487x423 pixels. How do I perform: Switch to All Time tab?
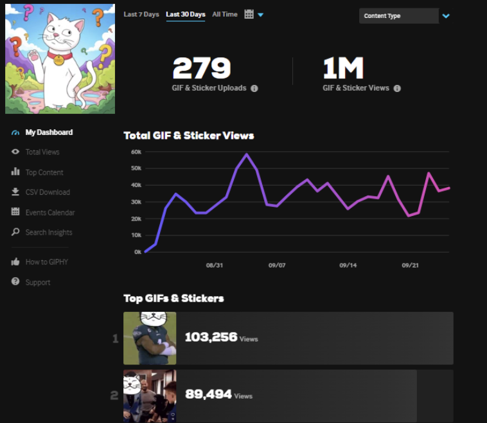pyautogui.click(x=225, y=14)
